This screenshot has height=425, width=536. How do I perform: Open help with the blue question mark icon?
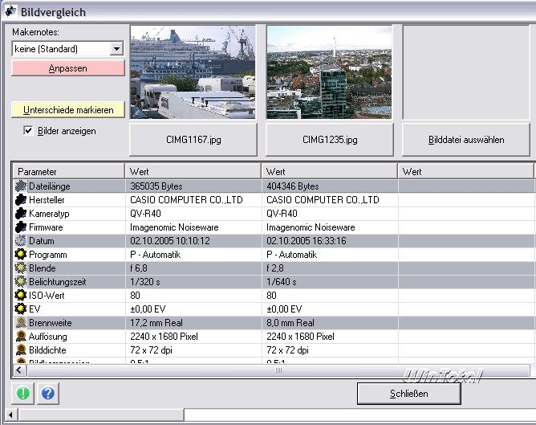47,394
